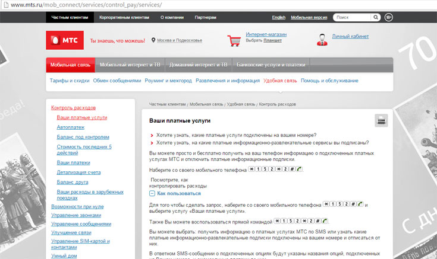Click Удобная связь breadcrumb link
This screenshot has width=437, height=259.
click(241, 104)
